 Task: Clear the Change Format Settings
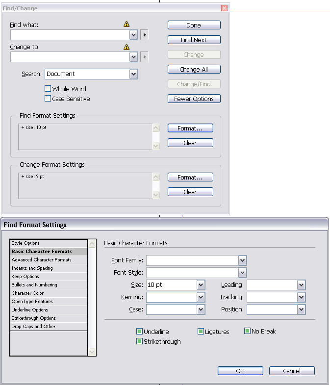coord(190,192)
